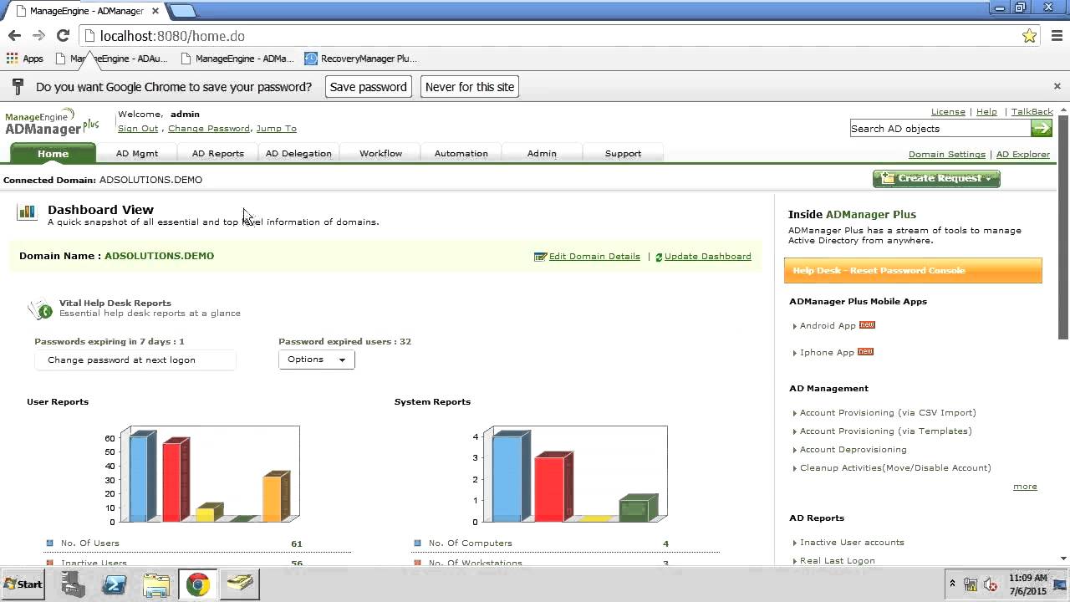The height and width of the screenshot is (602, 1070).
Task: Go to the Automation tab
Action: 461,153
